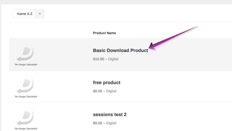
Task: Click Digital label under Basic Download Product
Action: (x=113, y=59)
